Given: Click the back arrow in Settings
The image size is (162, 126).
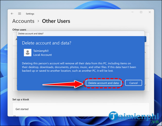Looking at the screenshot, I should coord(12,14).
